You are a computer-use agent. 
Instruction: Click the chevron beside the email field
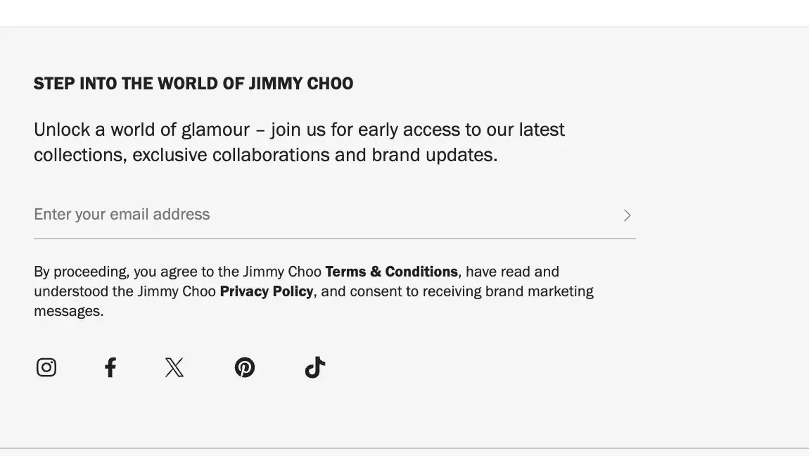click(x=627, y=215)
